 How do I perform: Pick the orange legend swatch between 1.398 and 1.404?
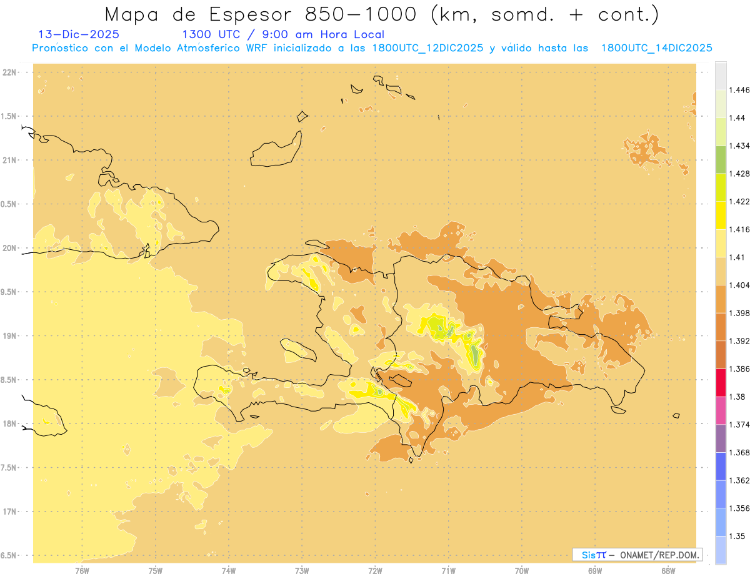(721, 299)
